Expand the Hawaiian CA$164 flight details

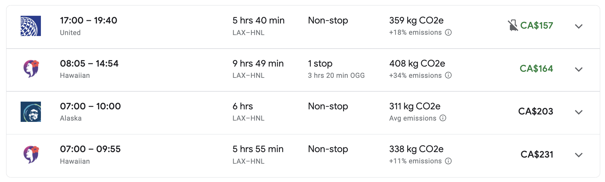579,69
